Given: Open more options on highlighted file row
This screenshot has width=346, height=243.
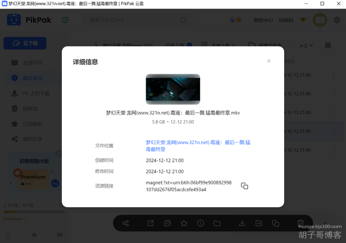Looking at the screenshot, I should click(x=334, y=131).
